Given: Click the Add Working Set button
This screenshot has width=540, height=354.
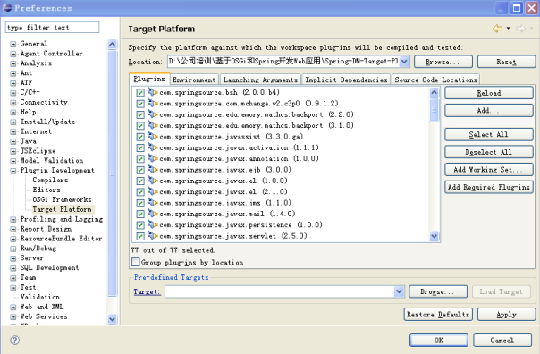Looking at the screenshot, I should (x=489, y=170).
